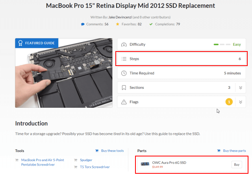Click the Featured Guide ribbon badge icon
Viewport: 252px width, 182px height.
(20, 43)
